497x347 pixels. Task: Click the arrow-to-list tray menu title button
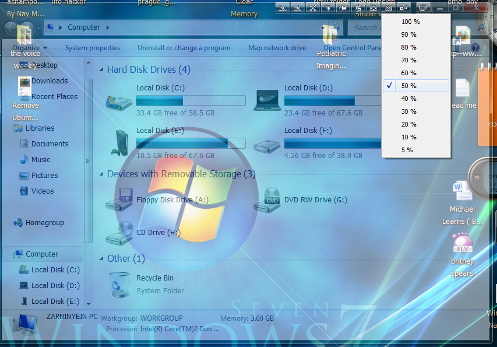click(298, 8)
